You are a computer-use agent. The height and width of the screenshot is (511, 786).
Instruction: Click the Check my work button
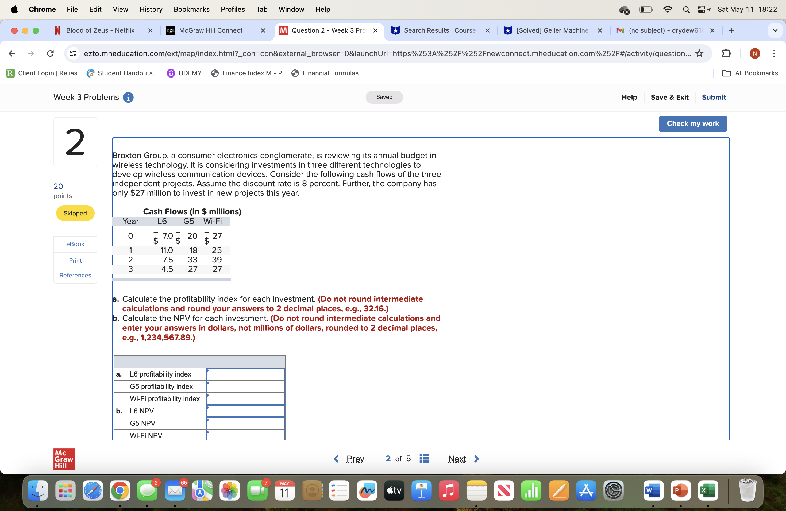pyautogui.click(x=692, y=124)
